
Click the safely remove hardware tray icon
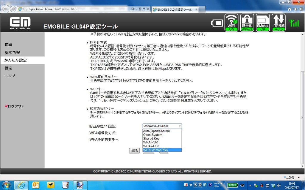(x=256, y=185)
